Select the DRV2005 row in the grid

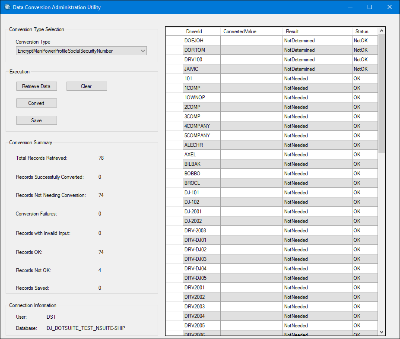[x=202, y=325]
